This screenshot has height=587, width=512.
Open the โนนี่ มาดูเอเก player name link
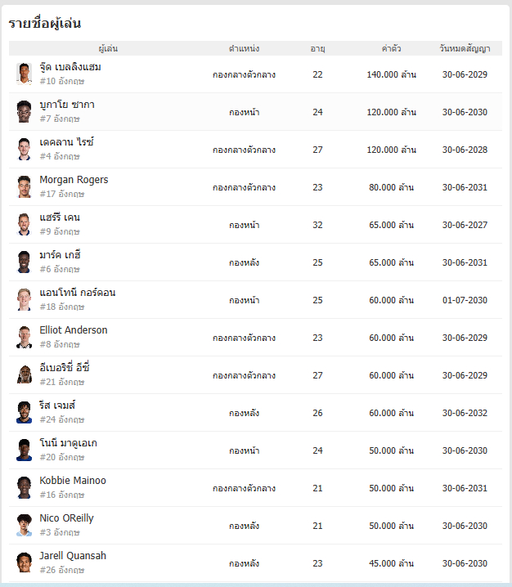point(68,443)
